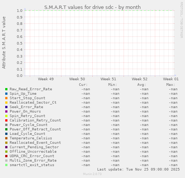
Task: Select the UDMA_CRC_Error_Count legend label
Action: pyautogui.click(x=32, y=156)
